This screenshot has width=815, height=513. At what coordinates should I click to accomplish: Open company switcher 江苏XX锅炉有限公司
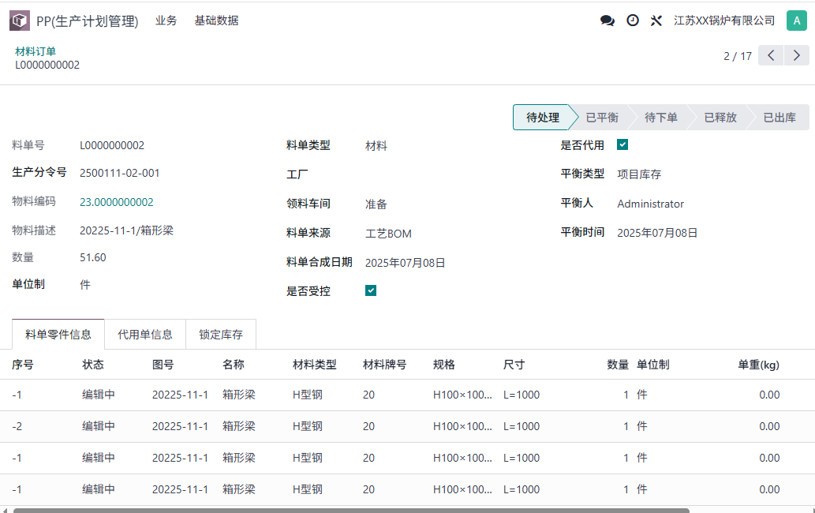(x=724, y=21)
